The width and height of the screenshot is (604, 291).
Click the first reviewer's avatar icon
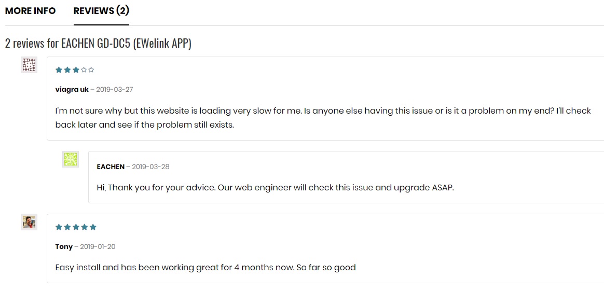29,65
